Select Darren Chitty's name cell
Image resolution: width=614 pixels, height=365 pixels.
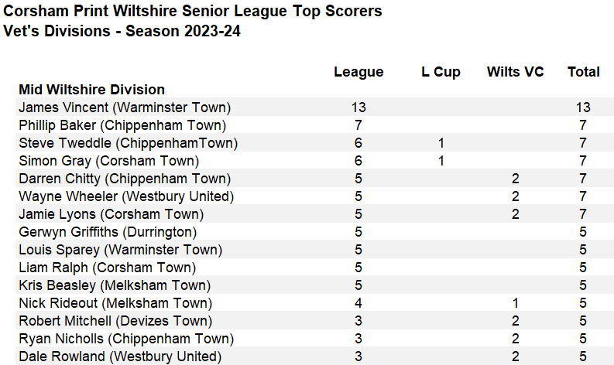click(125, 179)
